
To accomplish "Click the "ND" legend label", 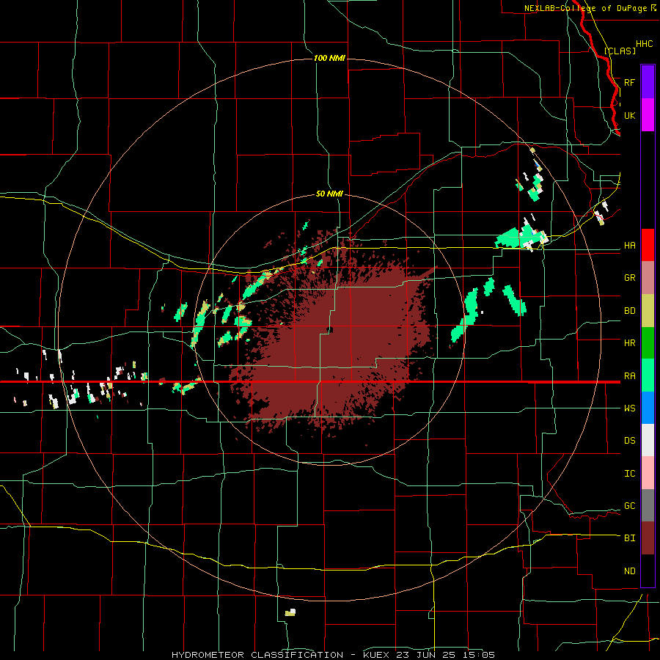I will pyautogui.click(x=629, y=571).
